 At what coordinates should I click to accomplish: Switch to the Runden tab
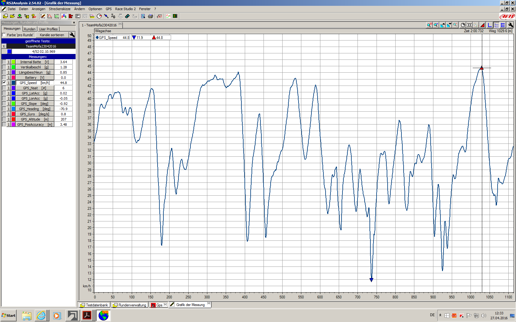pyautogui.click(x=30, y=29)
